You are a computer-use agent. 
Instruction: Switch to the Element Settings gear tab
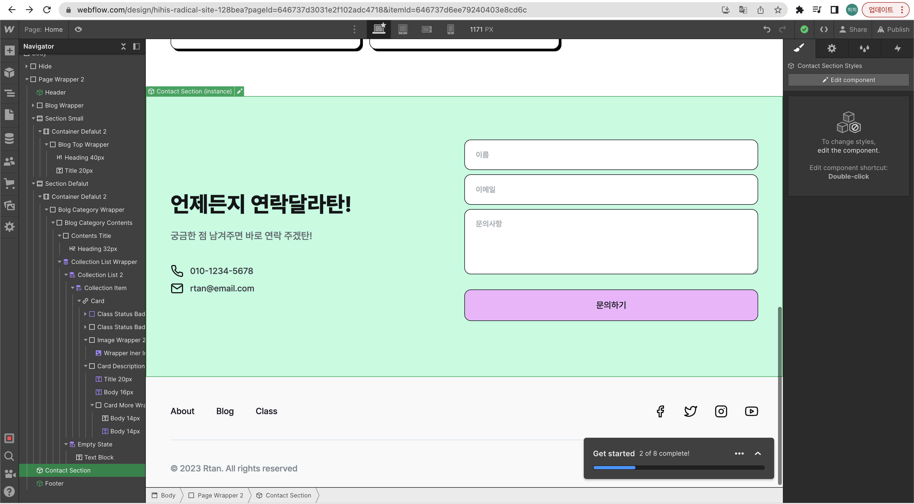click(832, 48)
